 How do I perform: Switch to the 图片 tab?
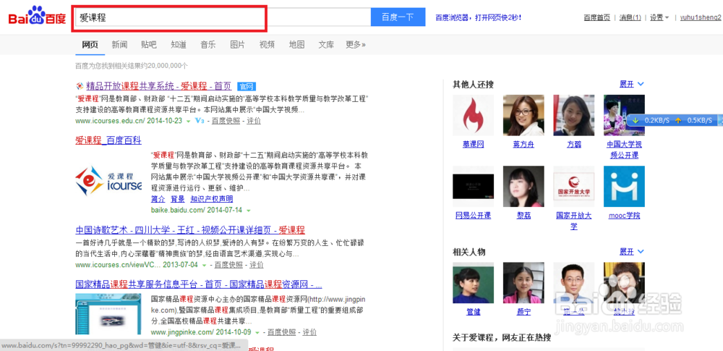pyautogui.click(x=237, y=45)
